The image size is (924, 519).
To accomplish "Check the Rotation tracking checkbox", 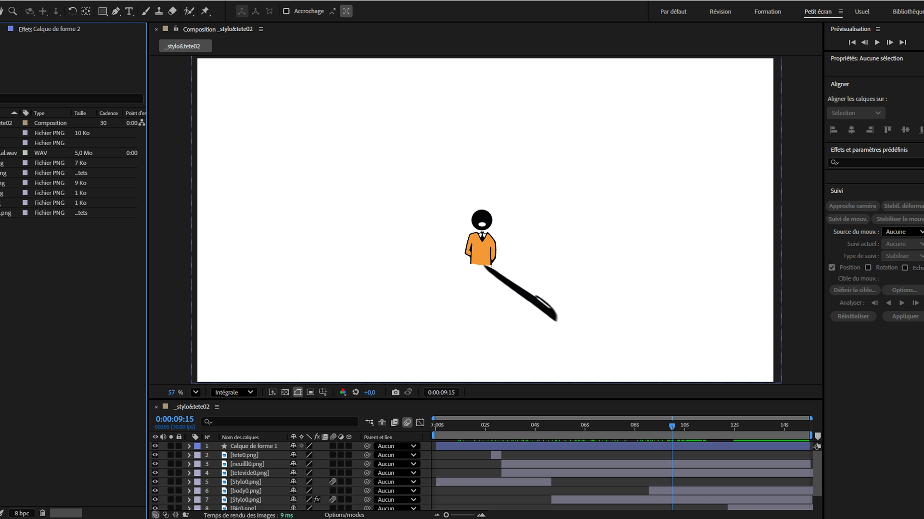I will coord(868,268).
